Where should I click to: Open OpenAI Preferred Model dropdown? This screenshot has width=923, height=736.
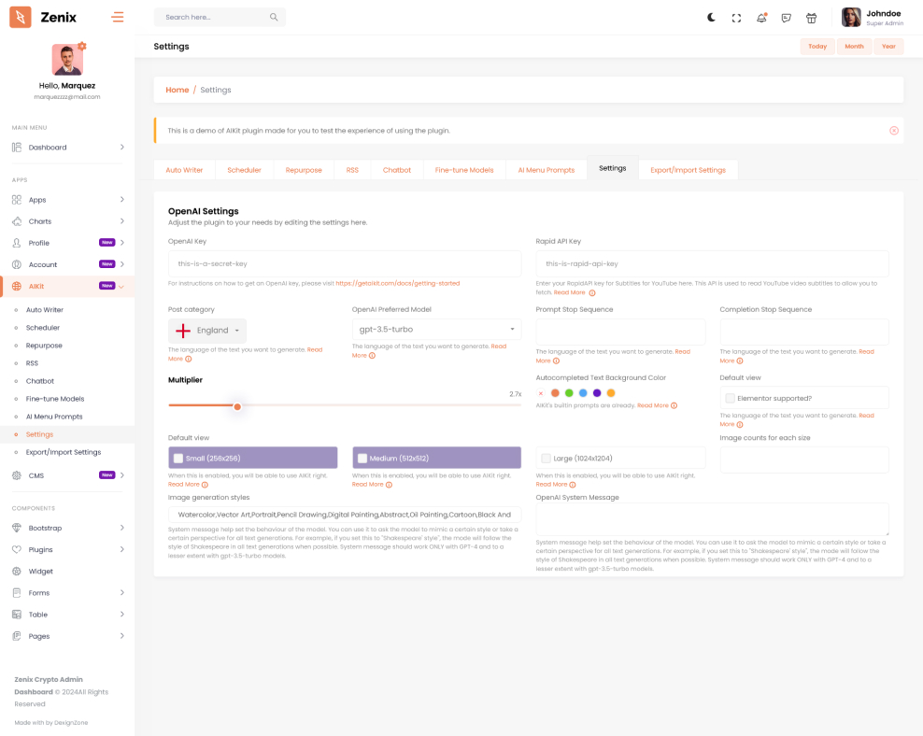pyautogui.click(x=436, y=330)
